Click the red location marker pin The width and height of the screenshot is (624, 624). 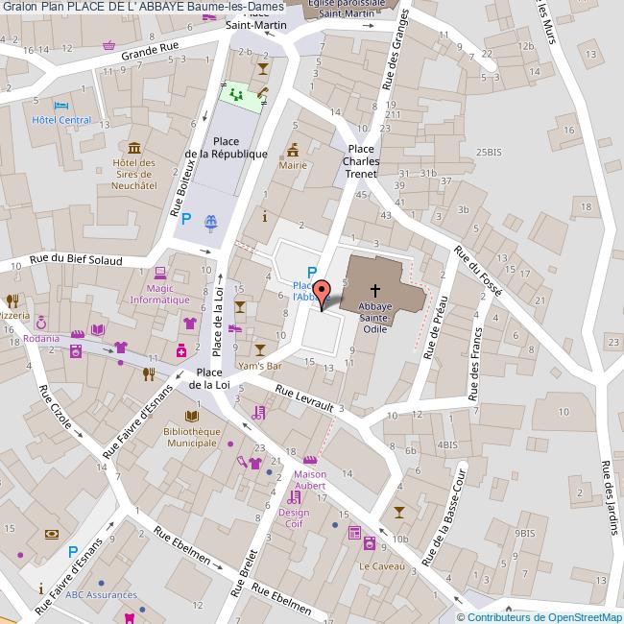click(321, 293)
